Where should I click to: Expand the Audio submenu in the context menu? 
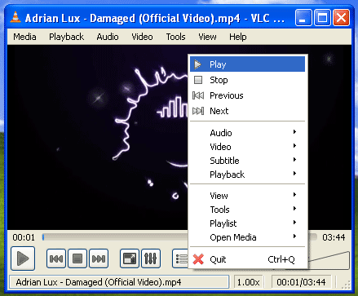pyautogui.click(x=247, y=133)
